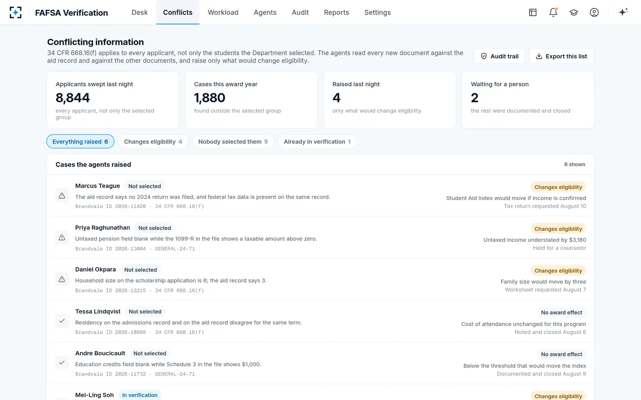View the Audit tab
The image size is (641, 400).
pos(300,12)
